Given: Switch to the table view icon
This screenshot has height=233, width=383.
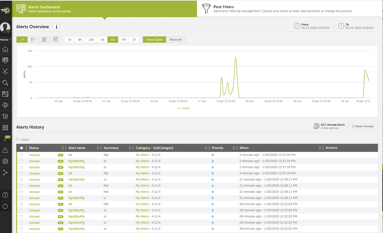Looking at the screenshot, I should [44, 39].
